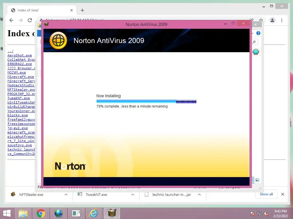Show all downloads
Viewport: 293px width, 219px height.
(266, 194)
